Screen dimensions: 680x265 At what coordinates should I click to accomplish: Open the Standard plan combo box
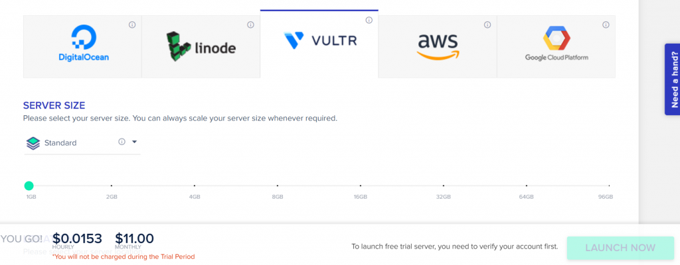click(x=82, y=143)
